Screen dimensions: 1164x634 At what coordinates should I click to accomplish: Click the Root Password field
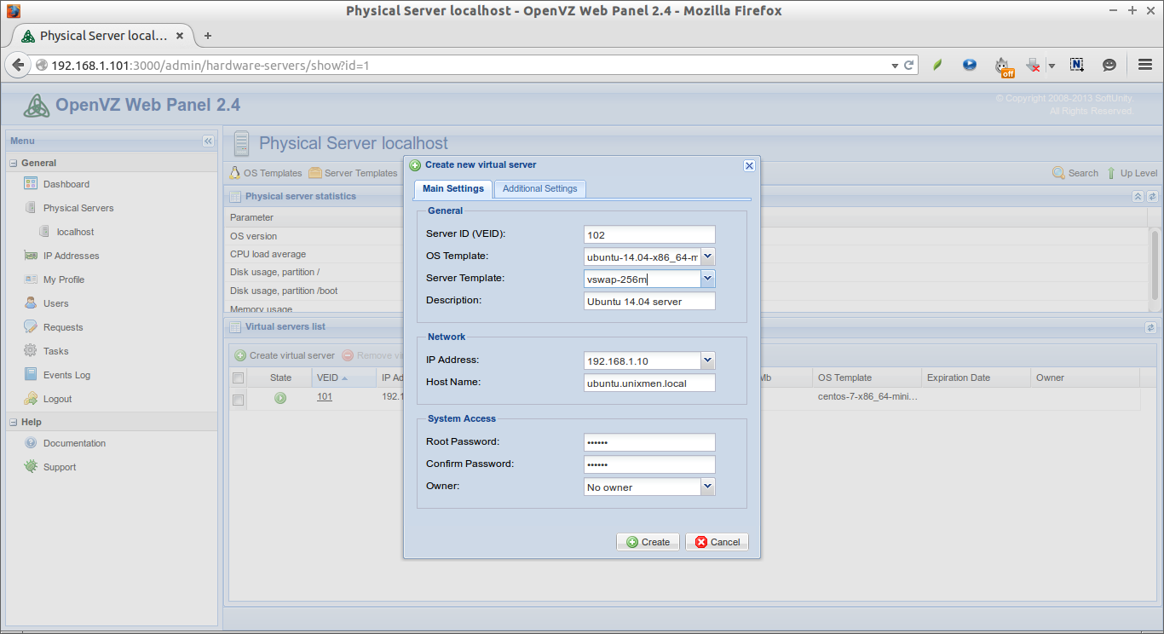click(649, 442)
